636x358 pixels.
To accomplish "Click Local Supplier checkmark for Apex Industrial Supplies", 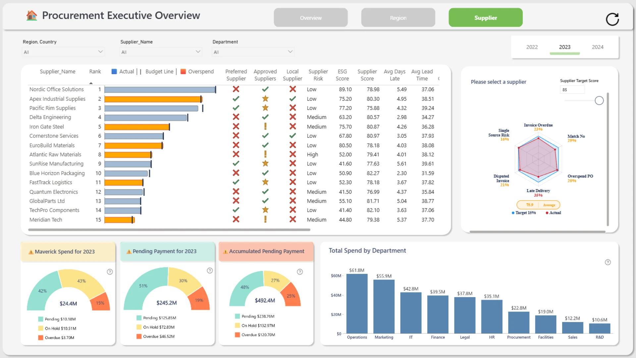I will click(x=292, y=99).
